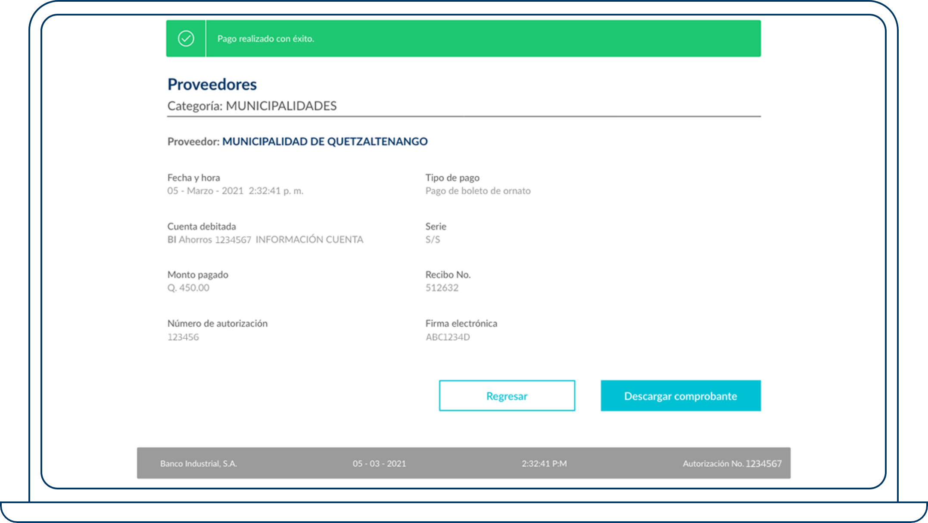Screen dimensions: 928x523
Task: Click electronic signature 'ABC1234D'
Action: point(448,337)
